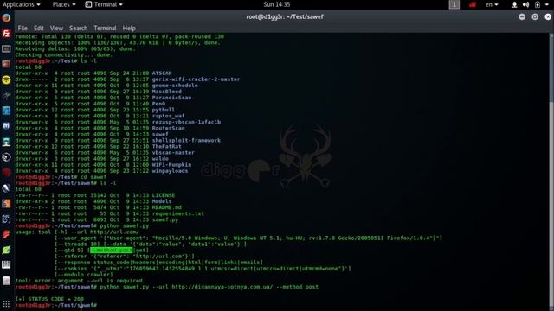
Task: Click the Sun 14:35 clock
Action: pos(277,4)
